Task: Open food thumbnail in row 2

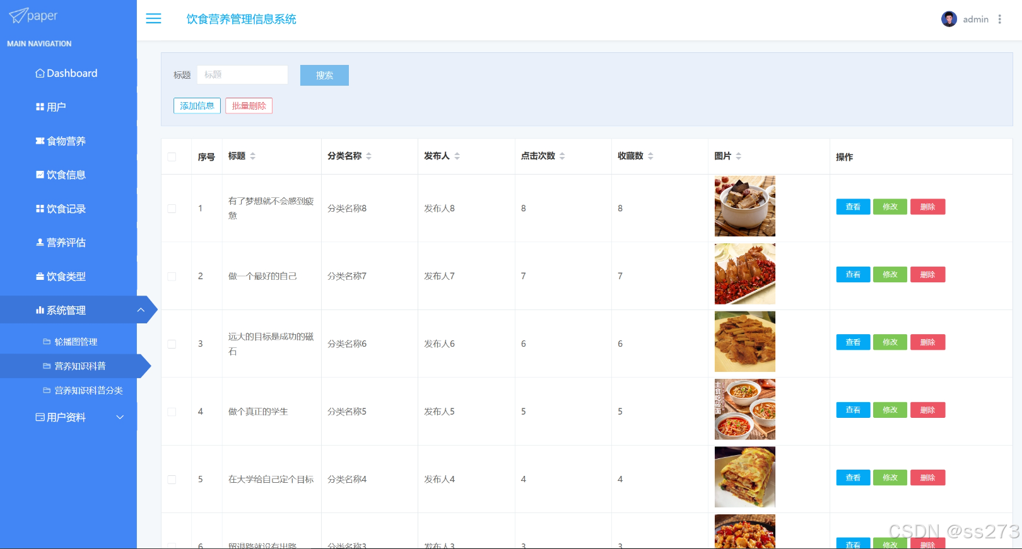Action: point(744,274)
